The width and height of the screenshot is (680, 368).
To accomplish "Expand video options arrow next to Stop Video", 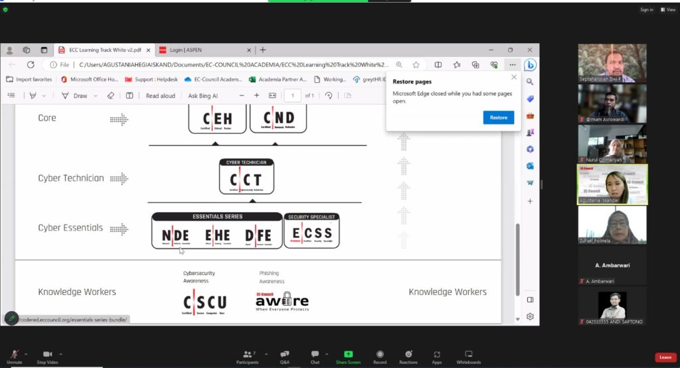I will click(x=60, y=353).
